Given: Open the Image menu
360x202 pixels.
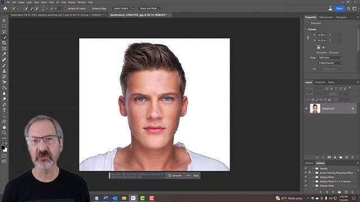Looking at the screenshot, I should 21,2.
